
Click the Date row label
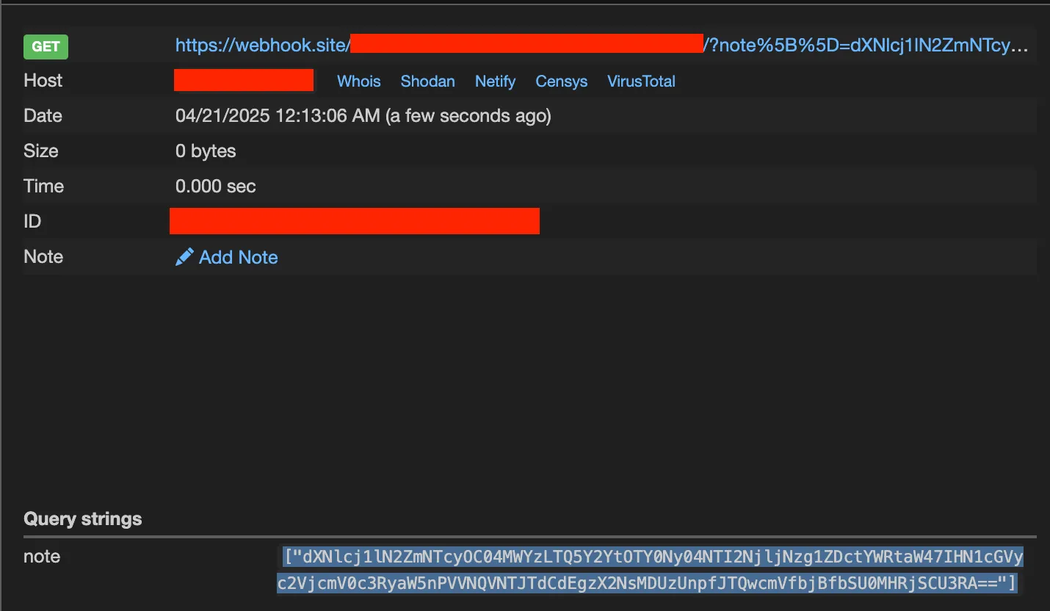coord(43,115)
